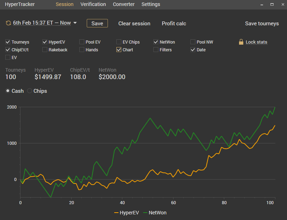Click the ChipEV/t value 108.0
The width and height of the screenshot is (287, 220).
(78, 77)
